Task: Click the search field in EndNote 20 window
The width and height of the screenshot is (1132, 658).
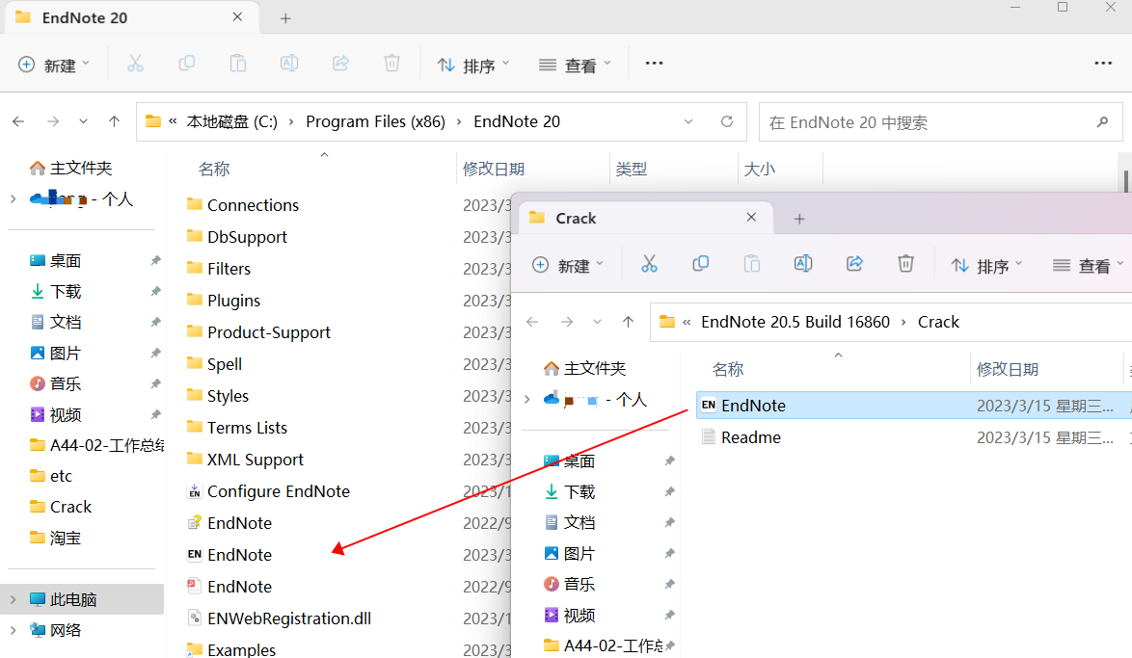Action: pyautogui.click(x=926, y=122)
